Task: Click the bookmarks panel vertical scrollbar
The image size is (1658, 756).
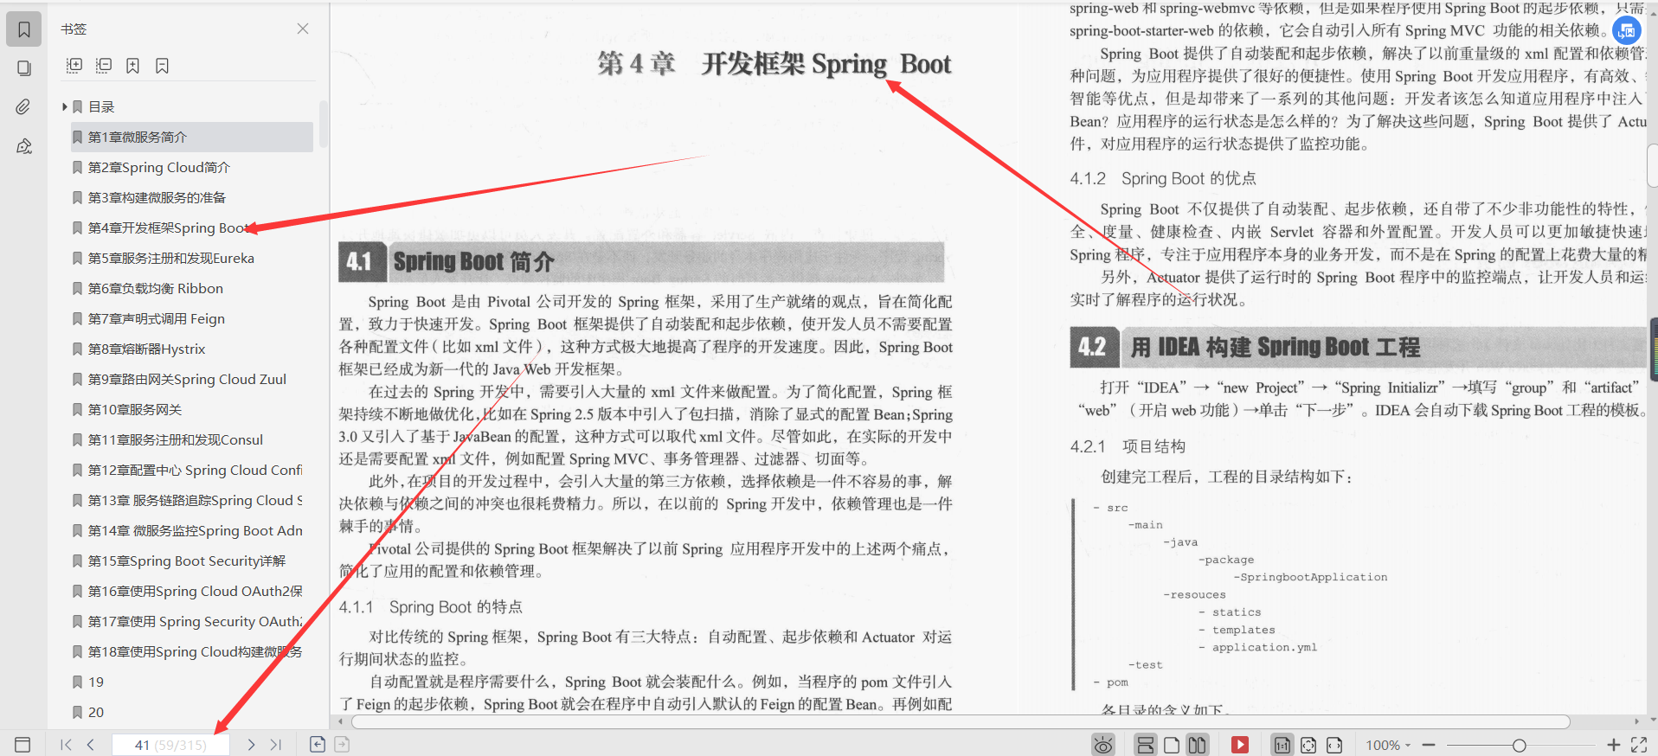Action: tap(324, 124)
